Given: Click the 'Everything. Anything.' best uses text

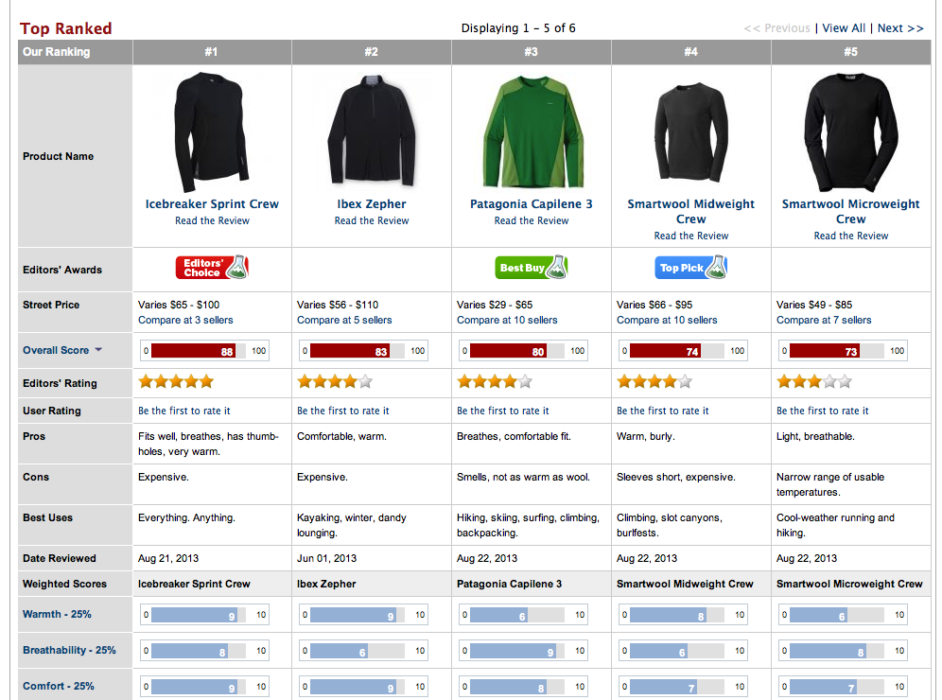Looking at the screenshot, I should click(187, 517).
